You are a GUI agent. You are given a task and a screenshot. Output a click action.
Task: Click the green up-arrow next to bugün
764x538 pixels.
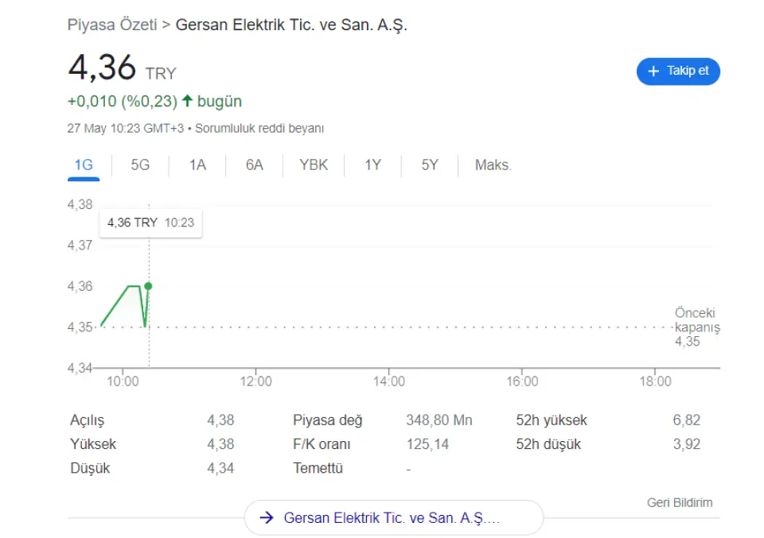click(187, 101)
